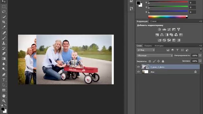This screenshot has width=203, height=114.
Task: Add Gradient Map adjustment
Action: coord(179,40)
